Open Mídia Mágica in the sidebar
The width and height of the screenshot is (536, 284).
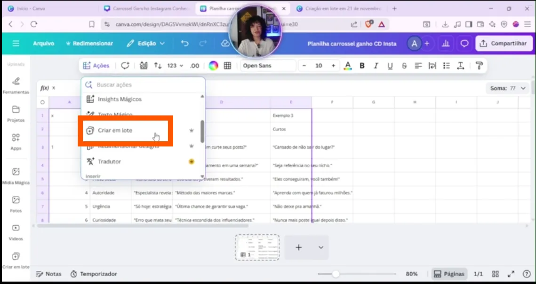click(16, 176)
